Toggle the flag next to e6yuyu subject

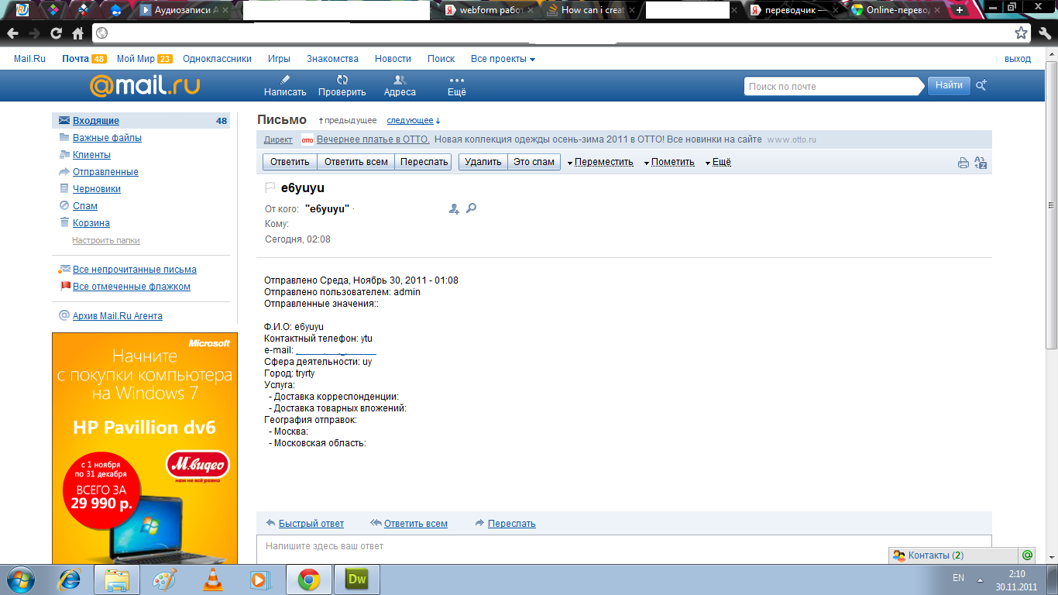[x=270, y=187]
